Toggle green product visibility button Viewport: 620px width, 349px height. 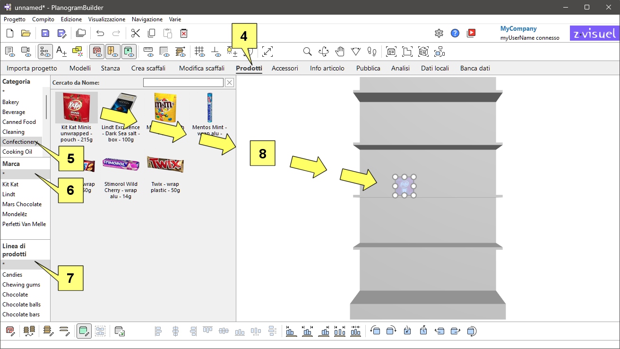click(129, 51)
